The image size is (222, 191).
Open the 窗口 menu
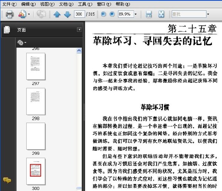(x=104, y=4)
